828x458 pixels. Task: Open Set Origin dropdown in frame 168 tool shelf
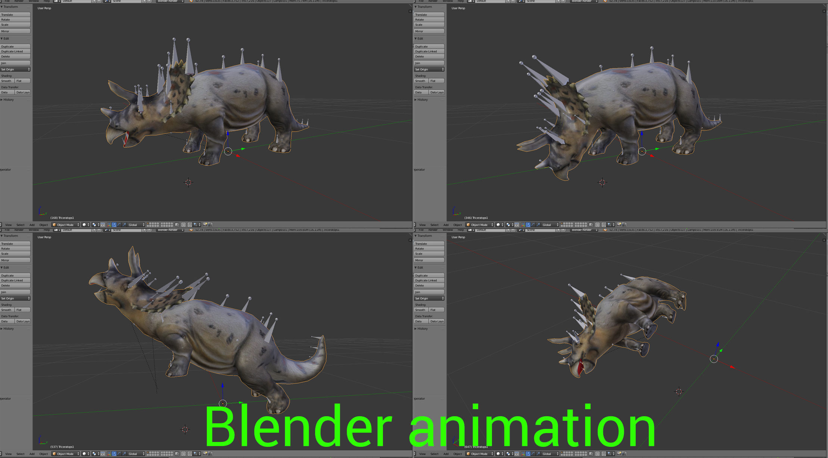(15, 69)
